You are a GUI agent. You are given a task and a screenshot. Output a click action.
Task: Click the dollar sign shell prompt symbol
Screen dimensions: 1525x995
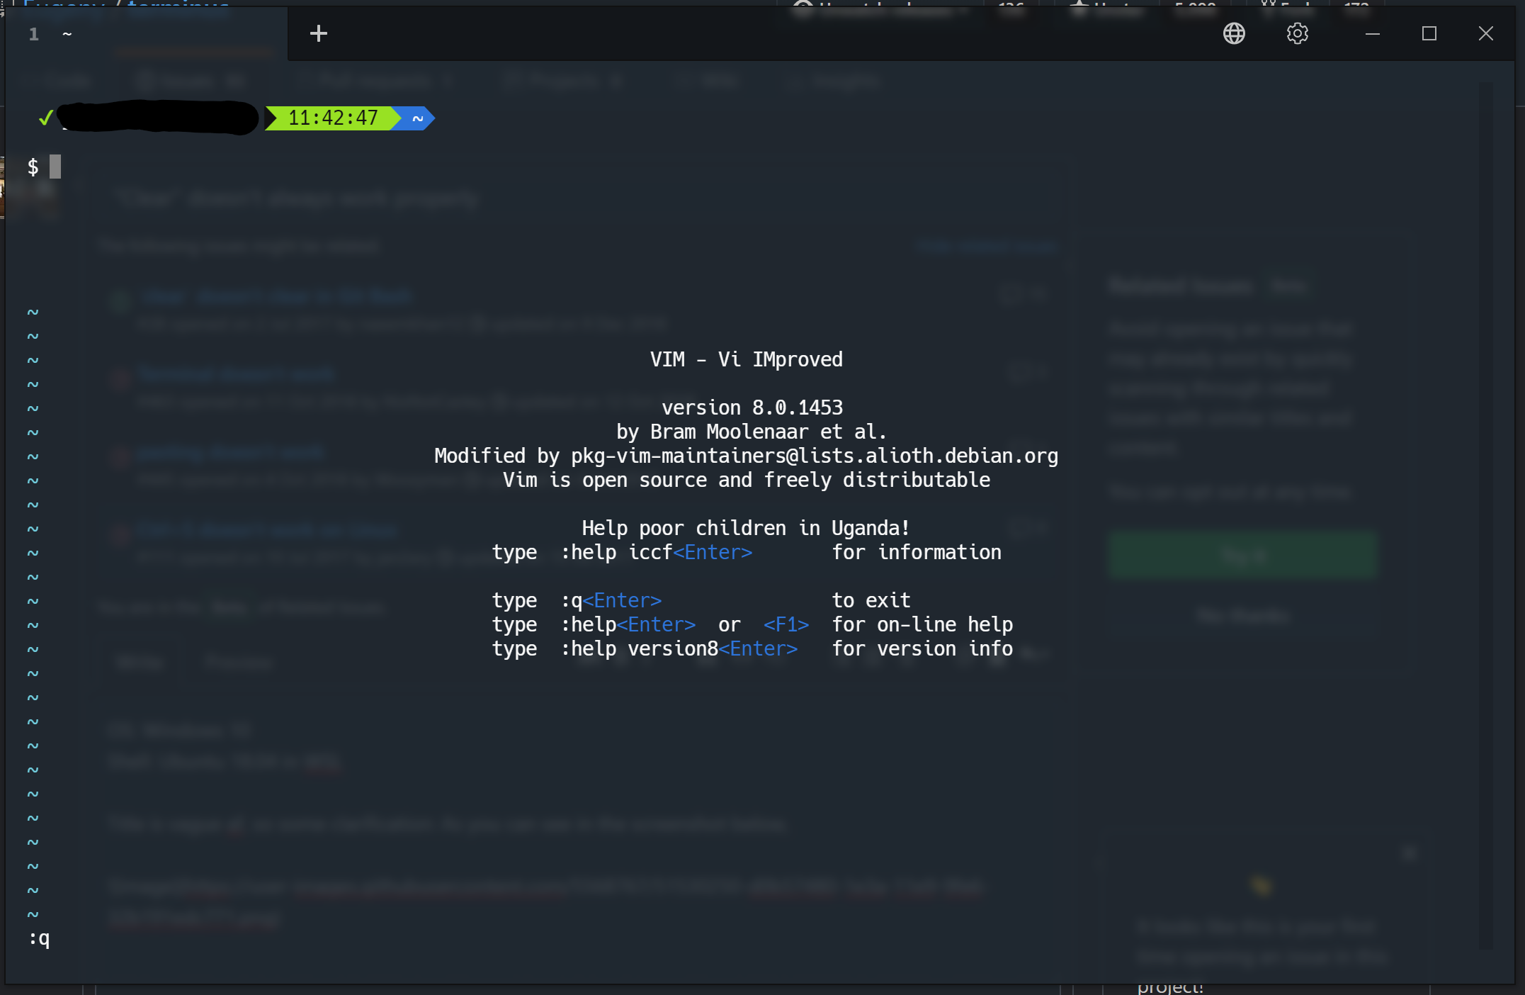[33, 166]
